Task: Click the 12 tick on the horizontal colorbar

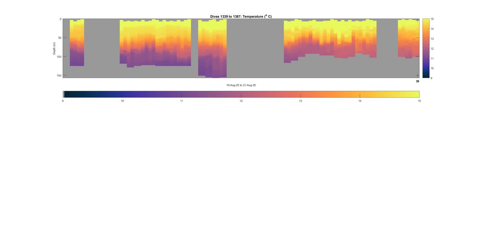Action: click(x=241, y=100)
